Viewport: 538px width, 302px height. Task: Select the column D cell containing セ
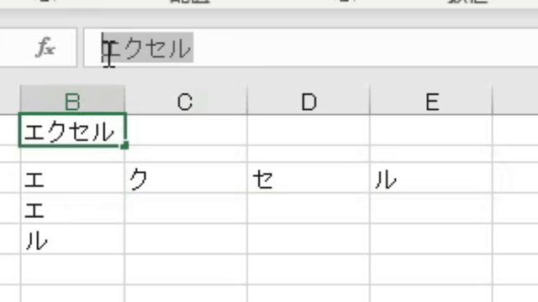coord(309,178)
